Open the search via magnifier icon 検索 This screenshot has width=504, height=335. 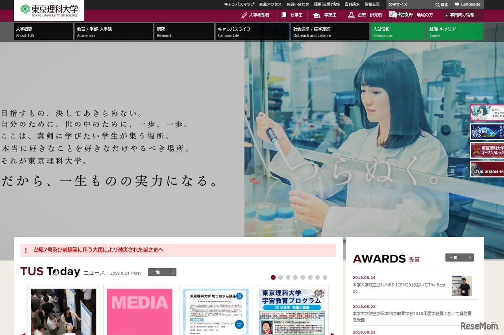437,5
